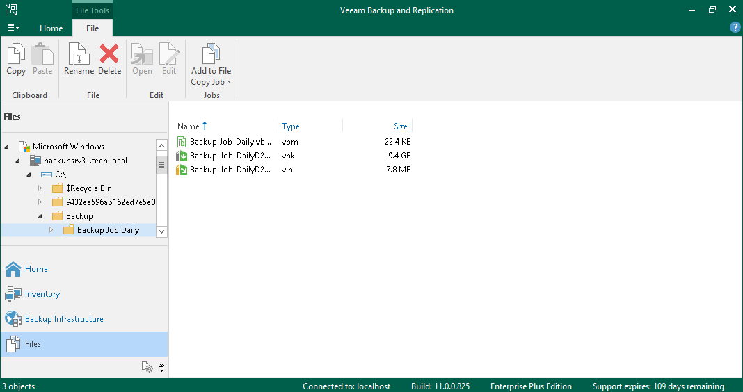
Task: Click the backupsrv31 server icon
Action: (x=35, y=161)
